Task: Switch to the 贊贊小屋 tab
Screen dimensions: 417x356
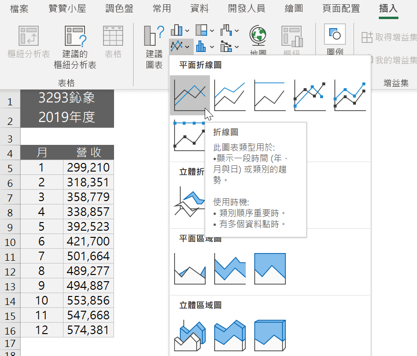Action: coord(67,9)
